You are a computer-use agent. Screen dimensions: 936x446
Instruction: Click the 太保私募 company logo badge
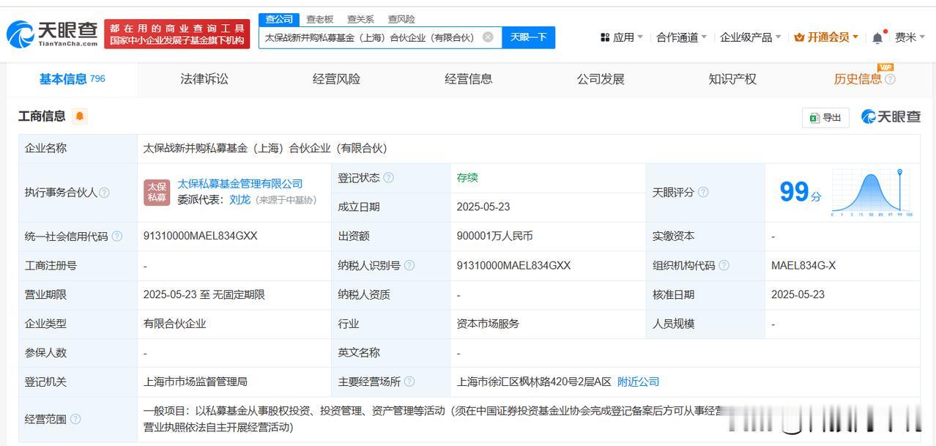coord(157,192)
